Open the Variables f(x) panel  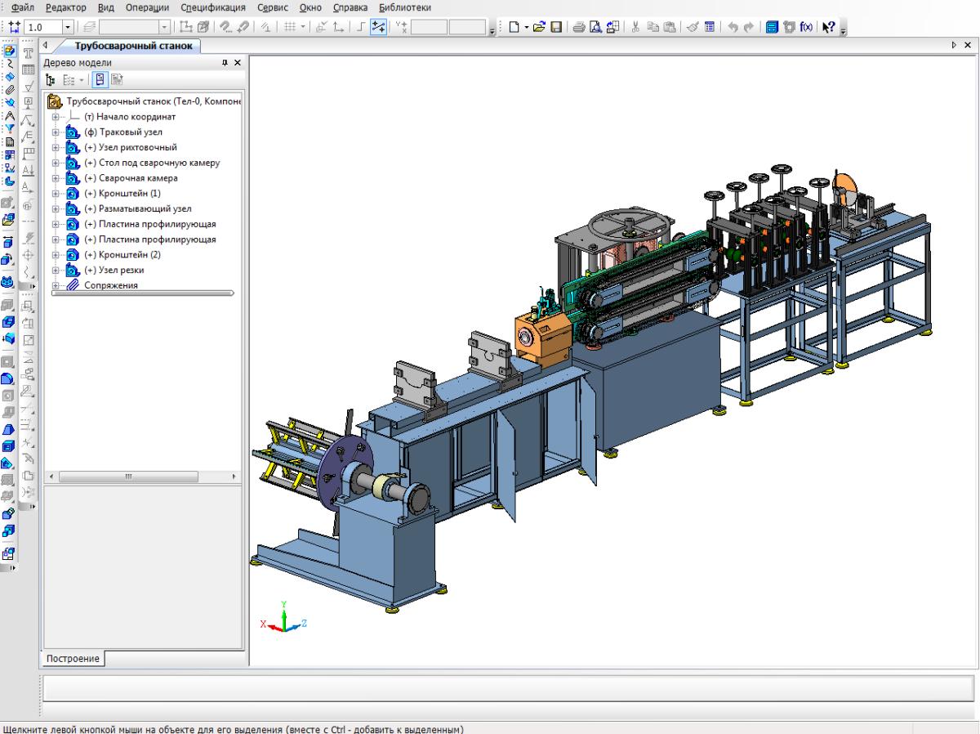pyautogui.click(x=805, y=27)
